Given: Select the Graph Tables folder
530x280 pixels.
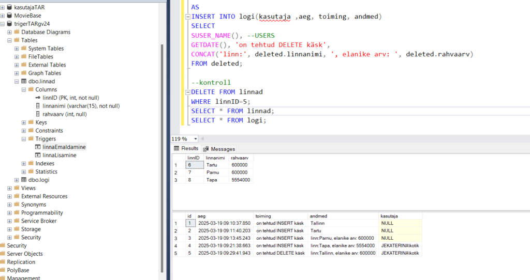Looking at the screenshot, I should click(x=45, y=73).
